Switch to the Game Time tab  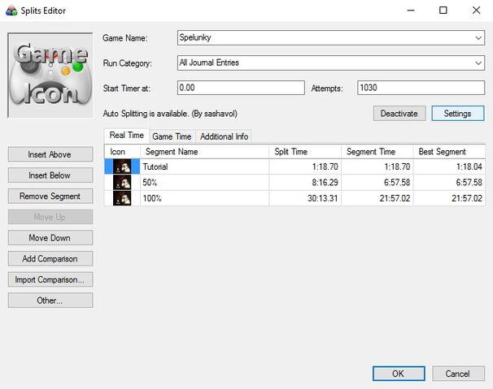pyautogui.click(x=172, y=136)
